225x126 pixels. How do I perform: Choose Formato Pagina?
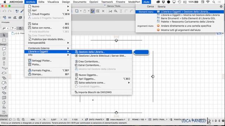click(x=48, y=70)
